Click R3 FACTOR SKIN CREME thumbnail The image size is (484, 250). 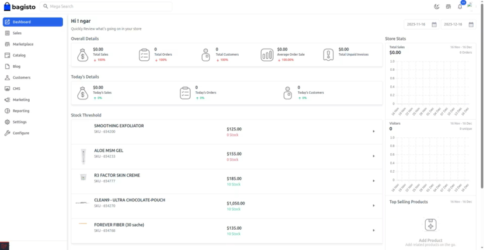(x=83, y=177)
